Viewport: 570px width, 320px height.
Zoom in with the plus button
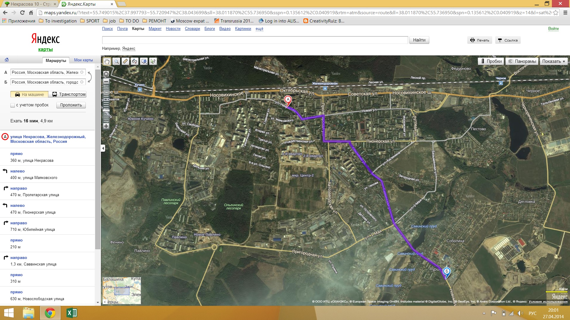[x=106, y=126]
